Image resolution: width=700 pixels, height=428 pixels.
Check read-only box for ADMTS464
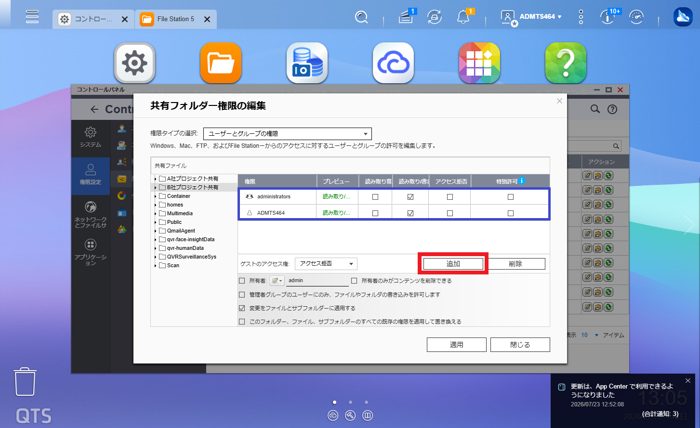tap(375, 213)
